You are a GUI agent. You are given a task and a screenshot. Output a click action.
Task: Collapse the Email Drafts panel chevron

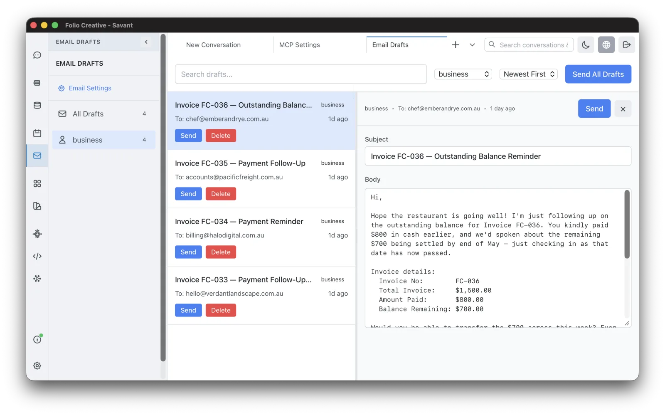pyautogui.click(x=146, y=42)
